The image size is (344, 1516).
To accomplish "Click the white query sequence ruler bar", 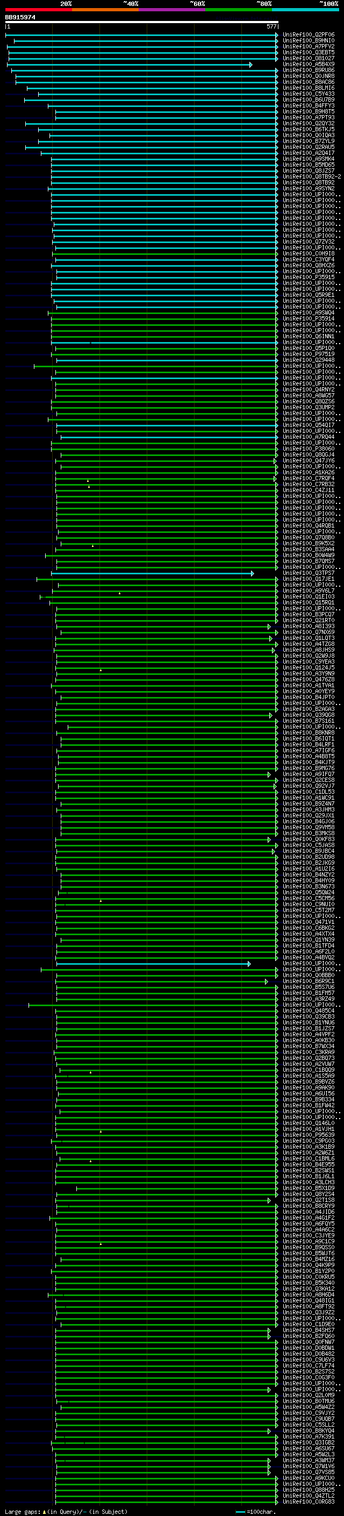I will coord(142,22).
